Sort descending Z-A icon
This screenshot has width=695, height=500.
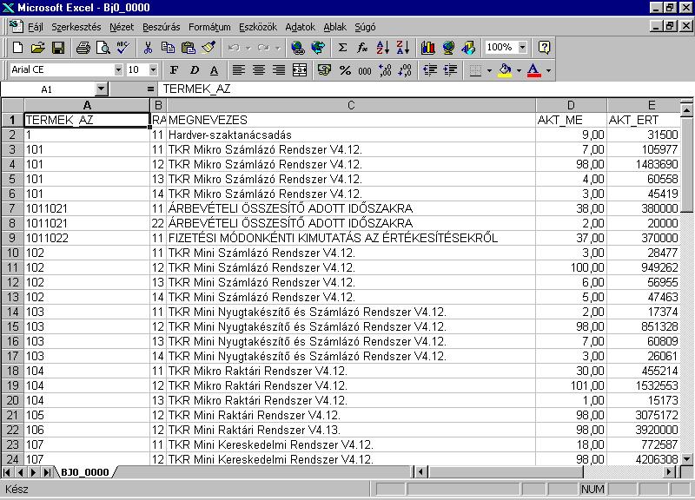click(x=403, y=48)
